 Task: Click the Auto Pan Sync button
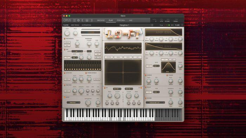point(67,80)
